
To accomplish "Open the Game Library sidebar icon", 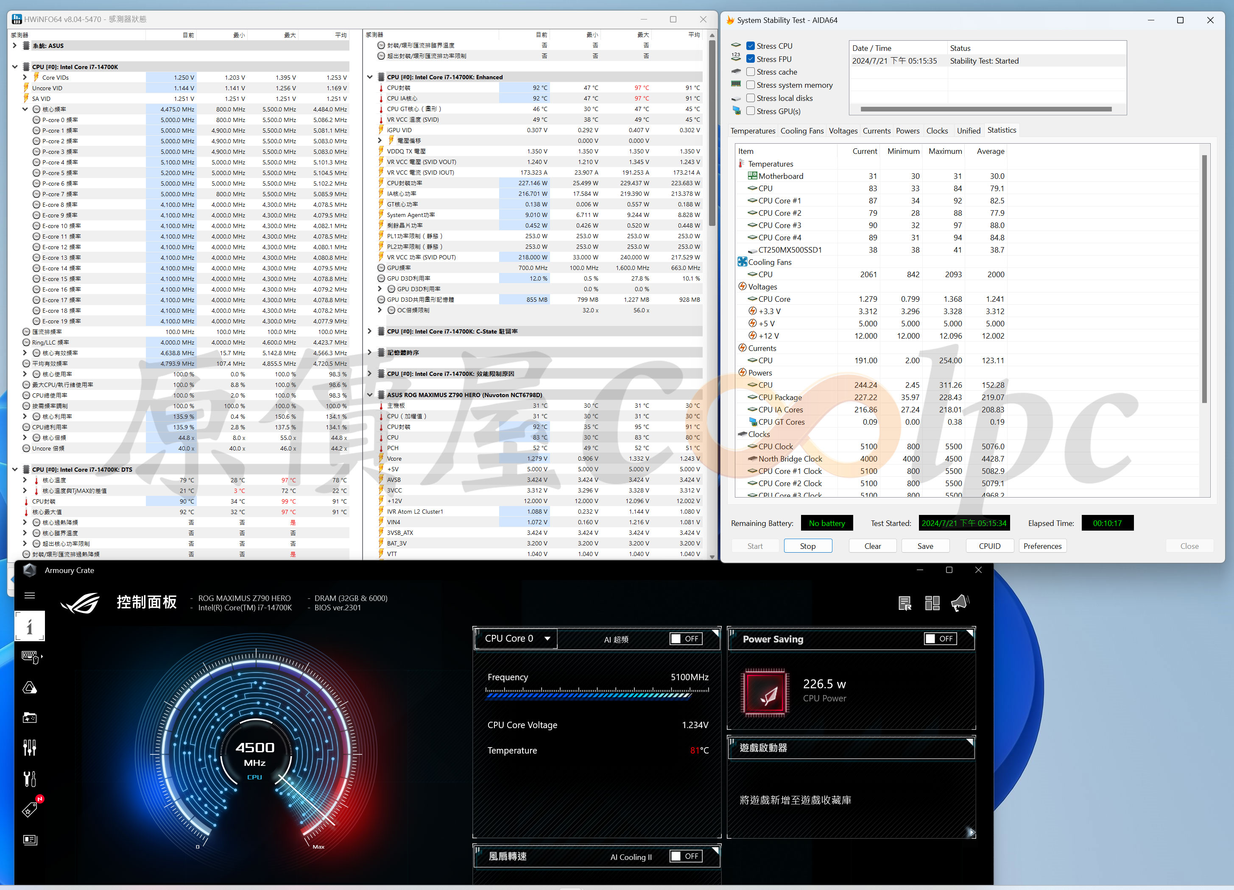I will tap(29, 718).
